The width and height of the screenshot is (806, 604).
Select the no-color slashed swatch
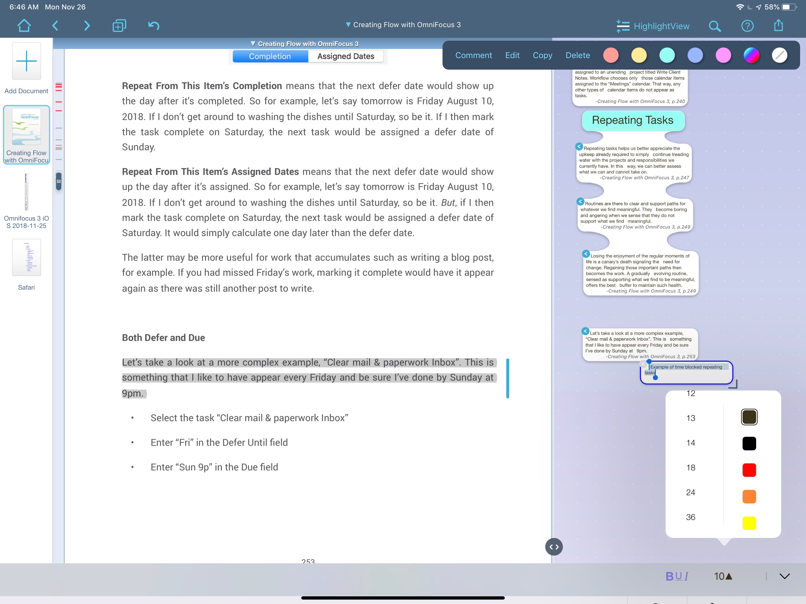pos(779,55)
